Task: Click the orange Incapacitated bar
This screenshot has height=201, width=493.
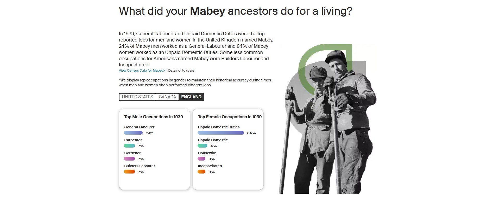Action: tap(201, 172)
